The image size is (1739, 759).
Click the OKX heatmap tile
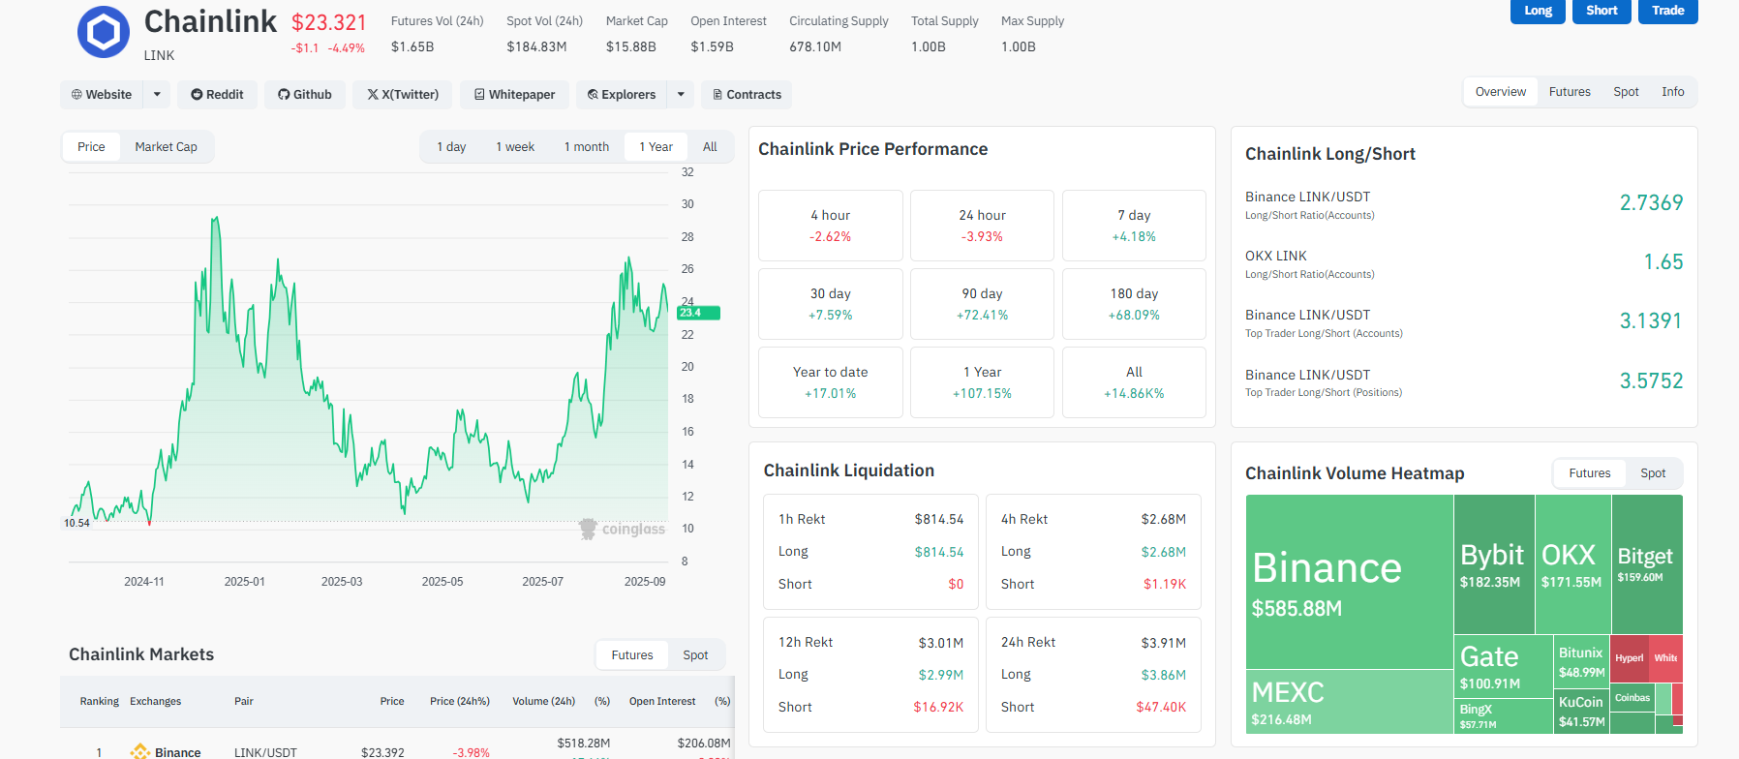1572,564
